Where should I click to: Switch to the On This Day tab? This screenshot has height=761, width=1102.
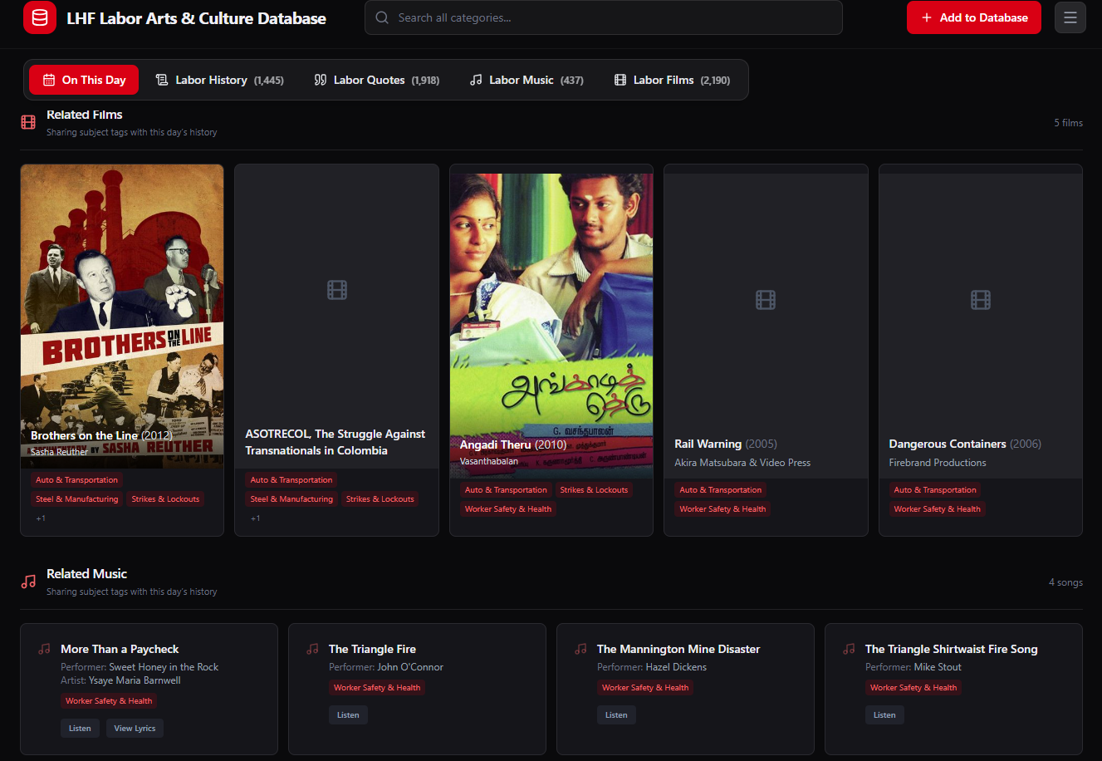[84, 80]
